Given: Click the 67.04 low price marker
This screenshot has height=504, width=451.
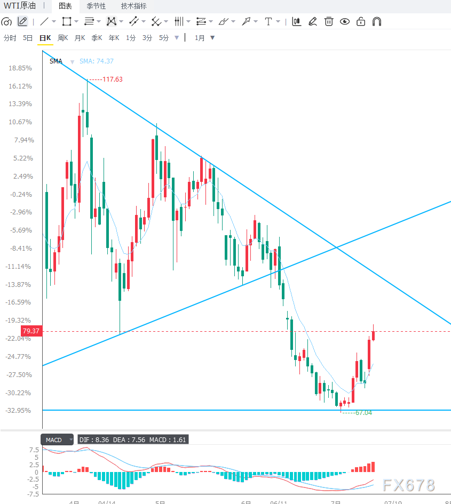Looking at the screenshot, I should point(363,413).
